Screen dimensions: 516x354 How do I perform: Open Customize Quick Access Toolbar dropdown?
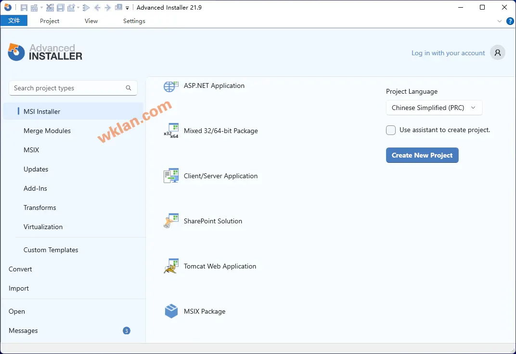[x=128, y=8]
